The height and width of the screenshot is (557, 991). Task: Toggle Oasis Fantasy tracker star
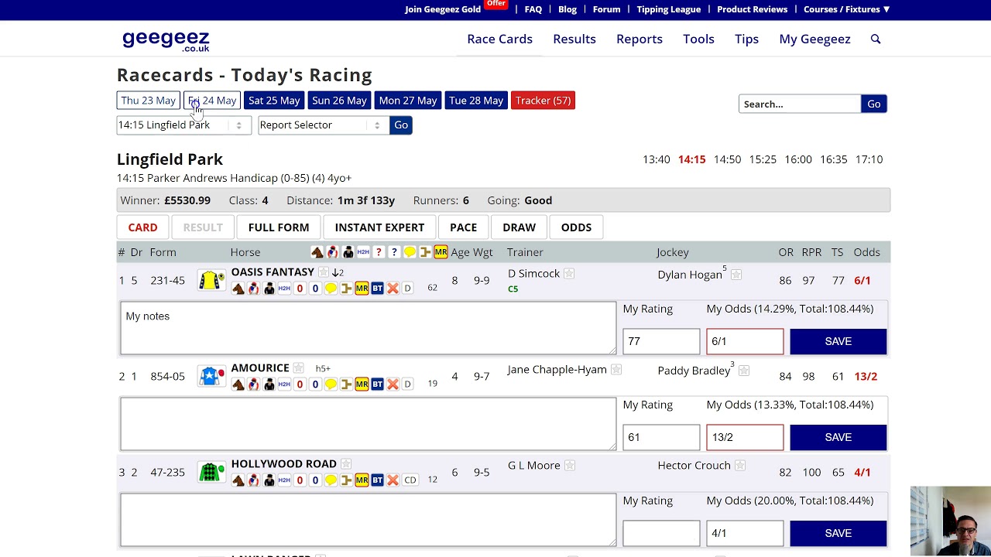324,272
